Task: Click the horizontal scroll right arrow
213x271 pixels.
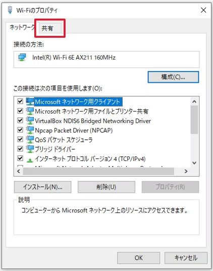Action: point(186,171)
